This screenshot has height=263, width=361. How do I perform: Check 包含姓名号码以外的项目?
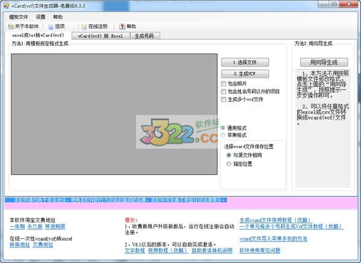(x=223, y=91)
